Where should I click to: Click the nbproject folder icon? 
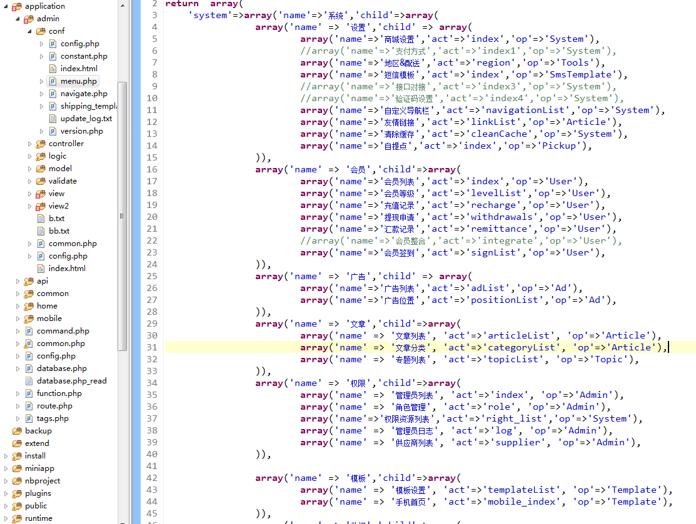pos(17,481)
